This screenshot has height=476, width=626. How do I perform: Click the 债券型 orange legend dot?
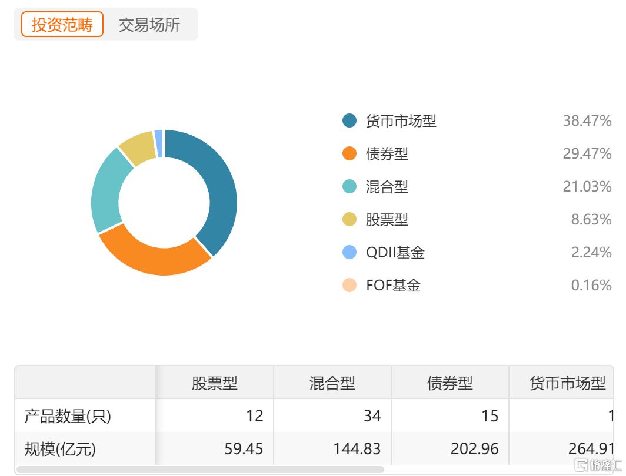[x=349, y=153]
